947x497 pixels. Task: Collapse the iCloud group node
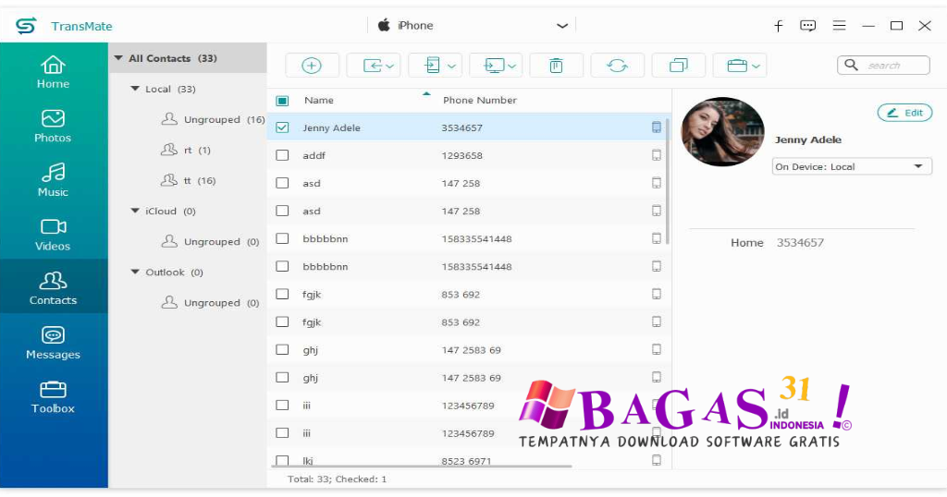point(135,211)
